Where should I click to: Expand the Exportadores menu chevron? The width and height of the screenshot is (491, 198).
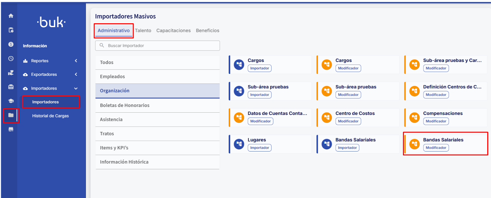76,74
